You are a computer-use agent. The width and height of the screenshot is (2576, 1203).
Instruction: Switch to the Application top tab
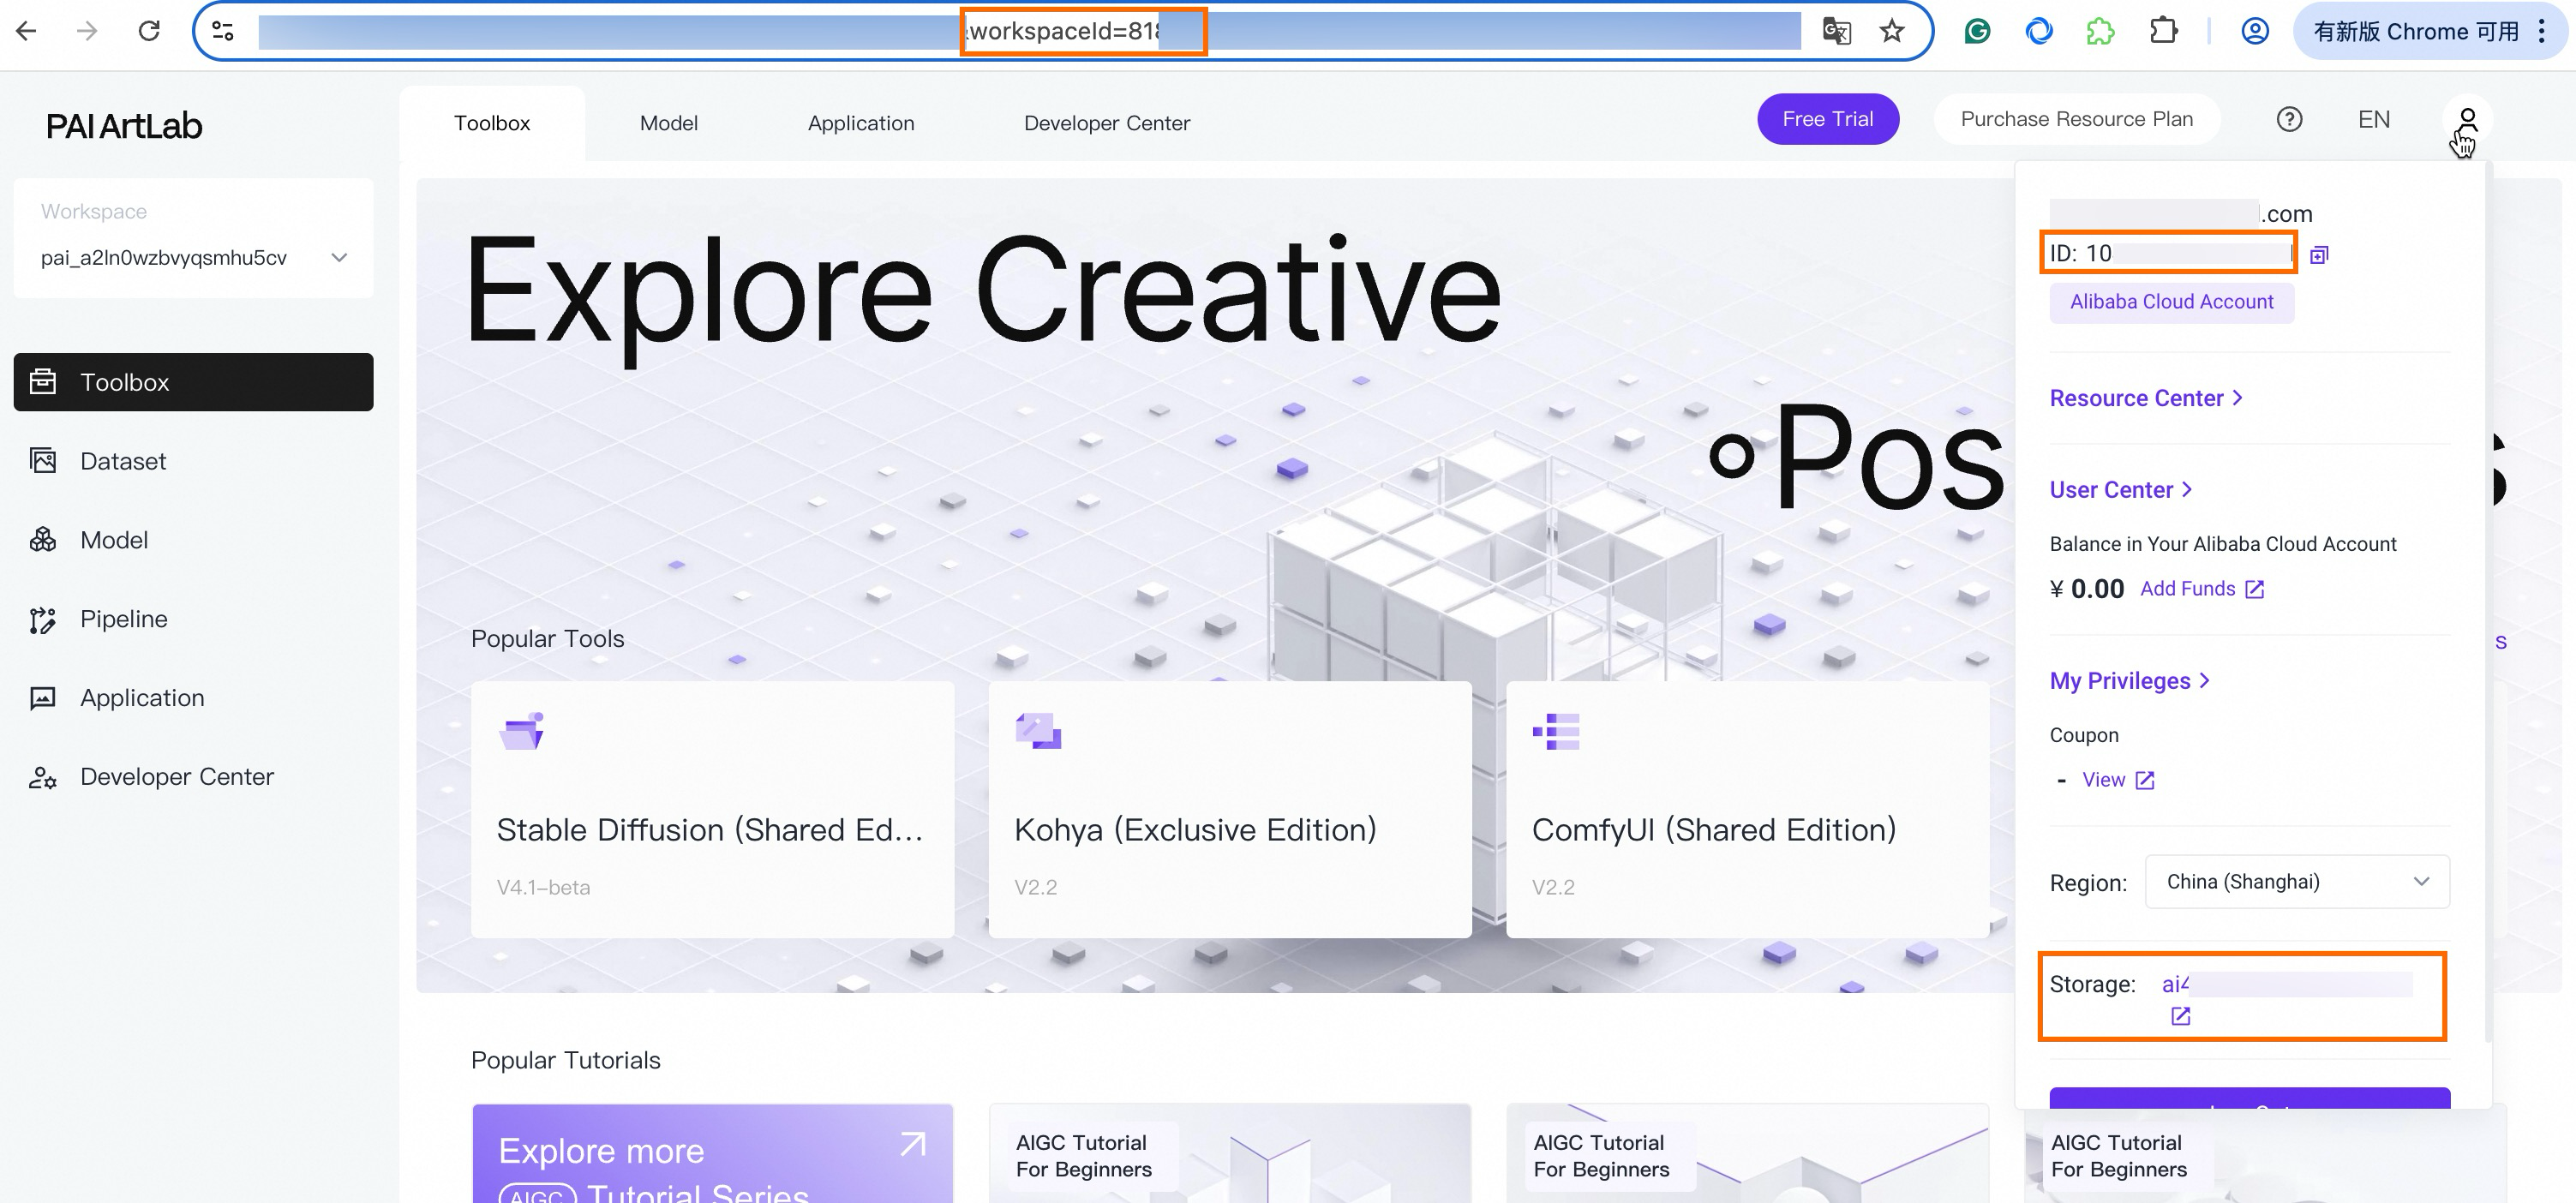pos(860,123)
